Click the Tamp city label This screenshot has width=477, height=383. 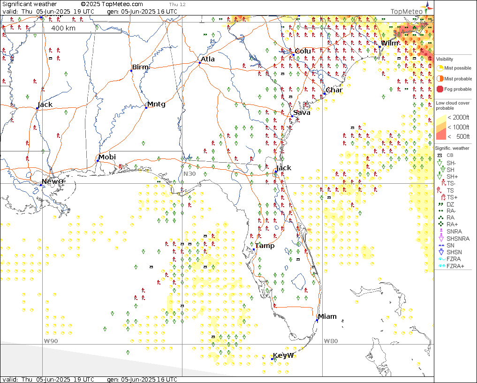point(265,246)
